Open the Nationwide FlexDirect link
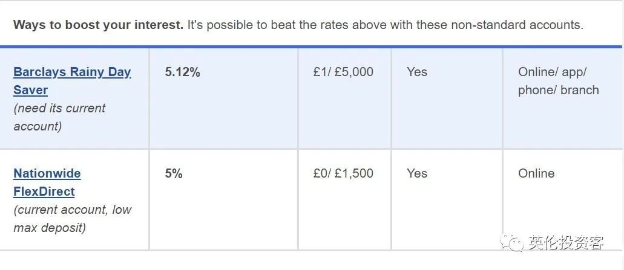Viewport: 624px width, 270px height. click(47, 182)
